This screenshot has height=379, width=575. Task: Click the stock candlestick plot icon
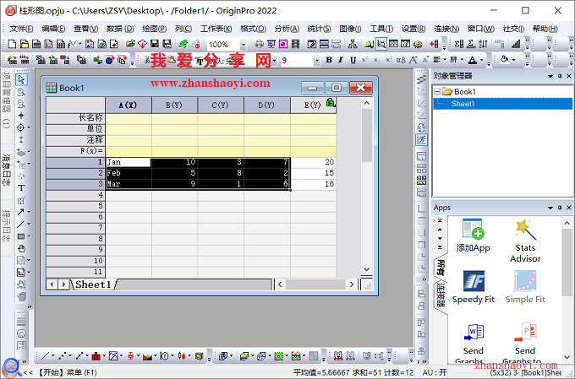coord(182,356)
